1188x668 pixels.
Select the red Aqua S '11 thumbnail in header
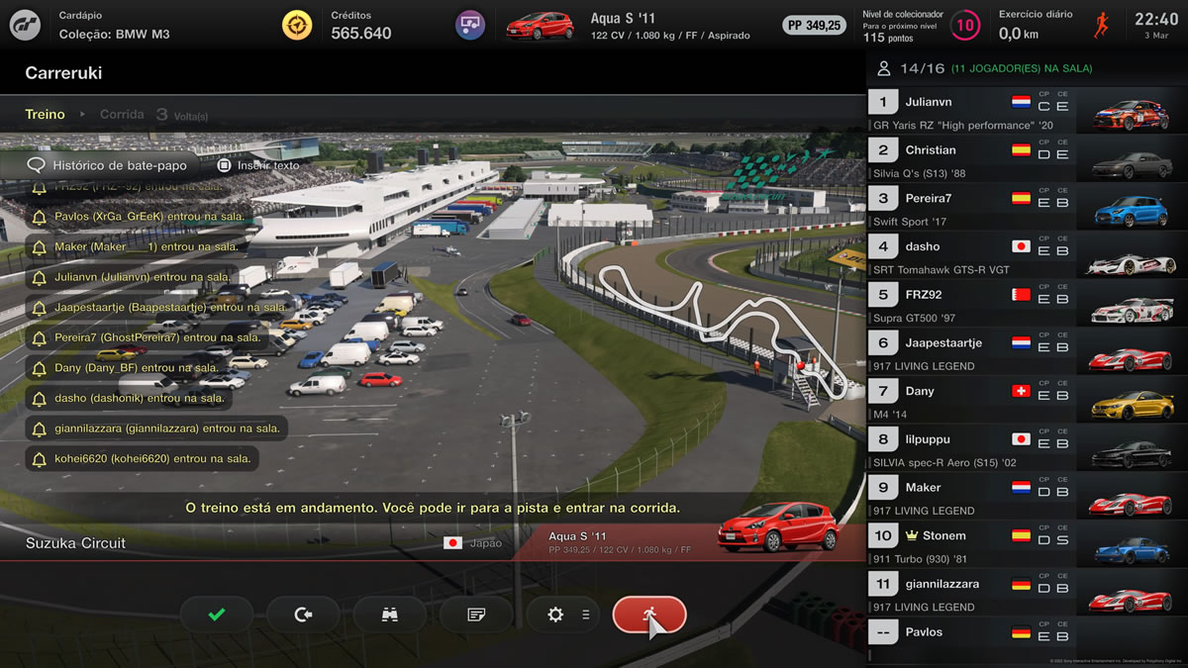(540, 25)
